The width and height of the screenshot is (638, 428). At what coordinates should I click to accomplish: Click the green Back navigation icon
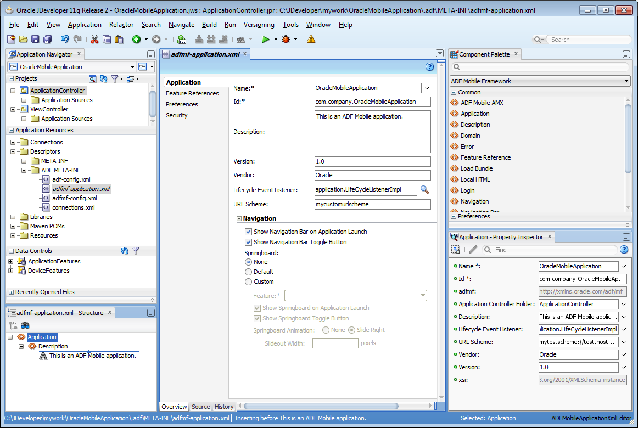pyautogui.click(x=137, y=40)
